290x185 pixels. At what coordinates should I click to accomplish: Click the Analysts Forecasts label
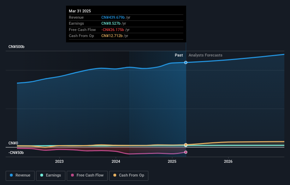(x=206, y=55)
